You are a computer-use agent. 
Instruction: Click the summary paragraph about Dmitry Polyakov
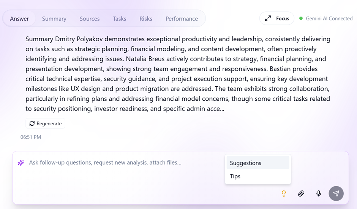tap(178, 74)
